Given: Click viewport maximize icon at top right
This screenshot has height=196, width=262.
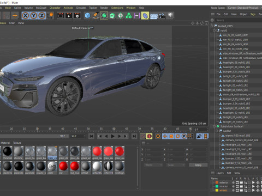Looking at the screenshot, I should click(206, 23).
